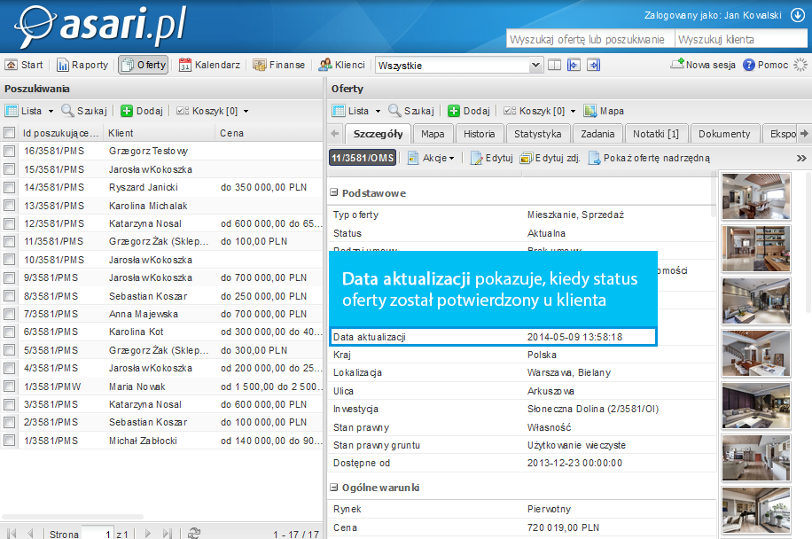Click the page number input field
Image resolution: width=812 pixels, height=539 pixels.
(x=98, y=534)
